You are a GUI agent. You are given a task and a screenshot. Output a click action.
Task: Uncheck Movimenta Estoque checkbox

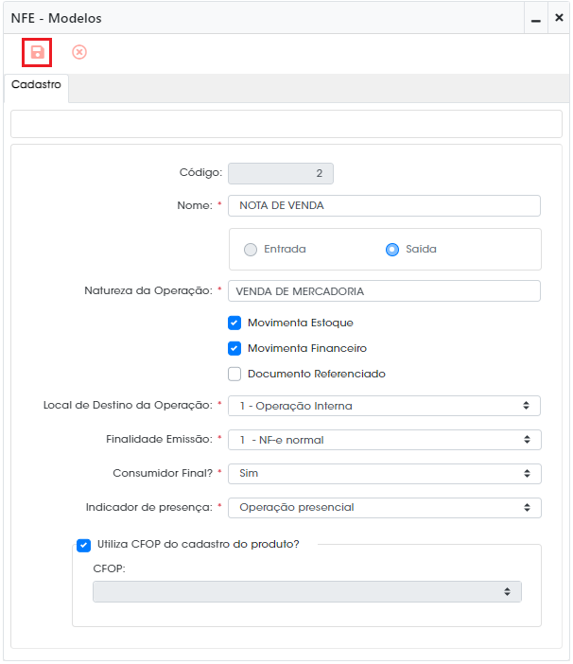pos(234,323)
